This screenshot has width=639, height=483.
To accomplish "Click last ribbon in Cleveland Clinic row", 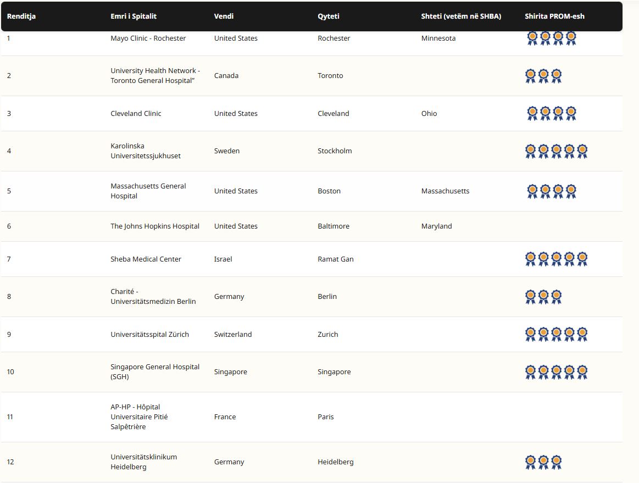I will pos(571,113).
